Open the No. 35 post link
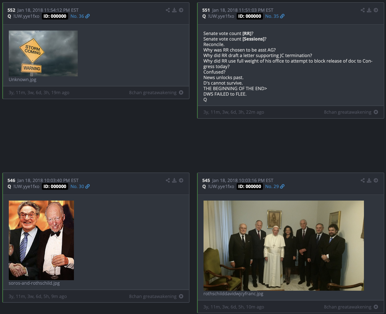 click(272, 16)
